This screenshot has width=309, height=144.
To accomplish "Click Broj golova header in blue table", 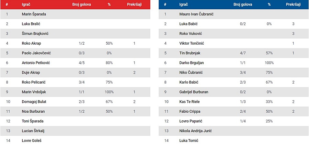I will 243,4.
